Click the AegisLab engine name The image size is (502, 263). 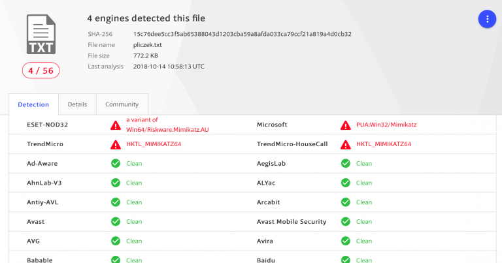271,163
